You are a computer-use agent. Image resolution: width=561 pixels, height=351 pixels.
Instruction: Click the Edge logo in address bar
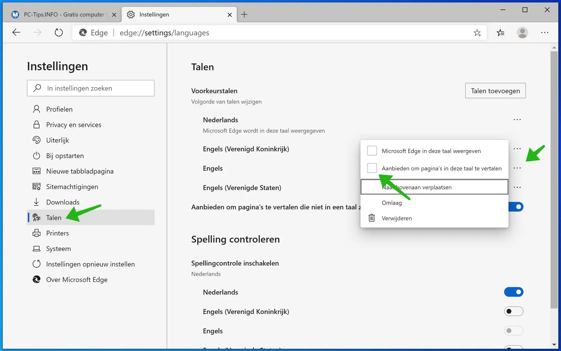click(x=83, y=33)
